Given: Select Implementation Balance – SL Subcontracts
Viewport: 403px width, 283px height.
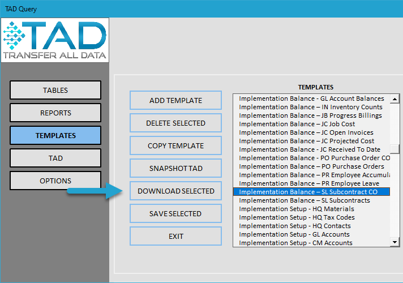Looking at the screenshot, I should (311, 200).
